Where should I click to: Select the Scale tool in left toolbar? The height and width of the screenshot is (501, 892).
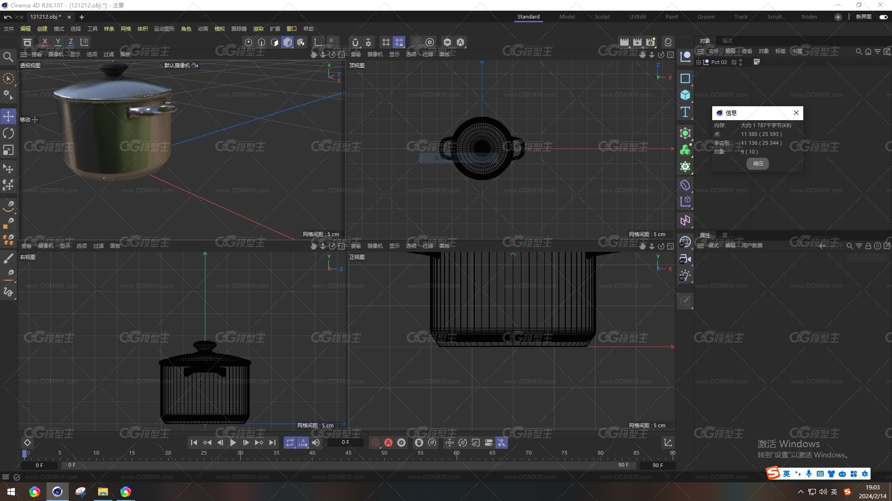tap(8, 150)
